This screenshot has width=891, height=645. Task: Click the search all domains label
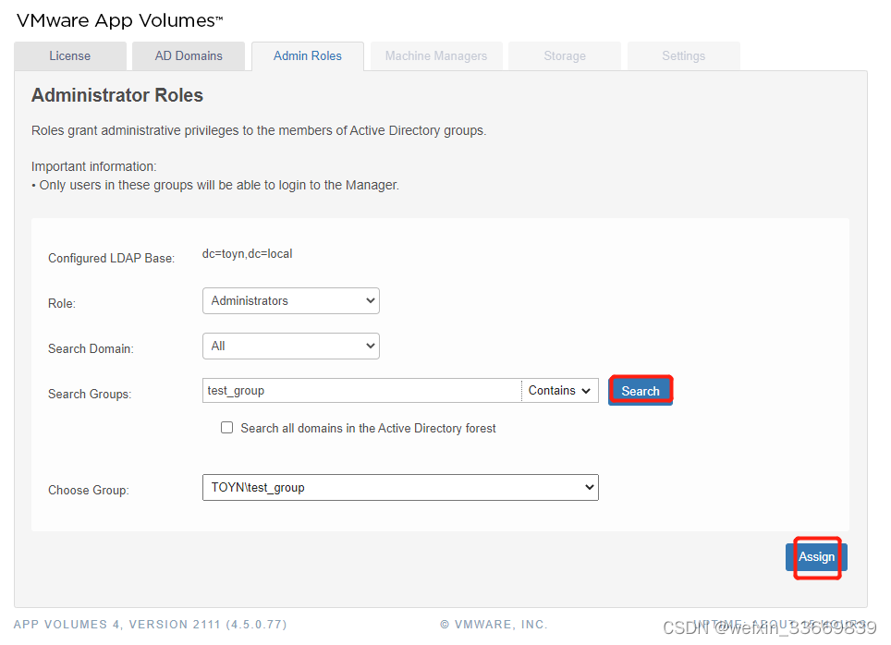(368, 429)
